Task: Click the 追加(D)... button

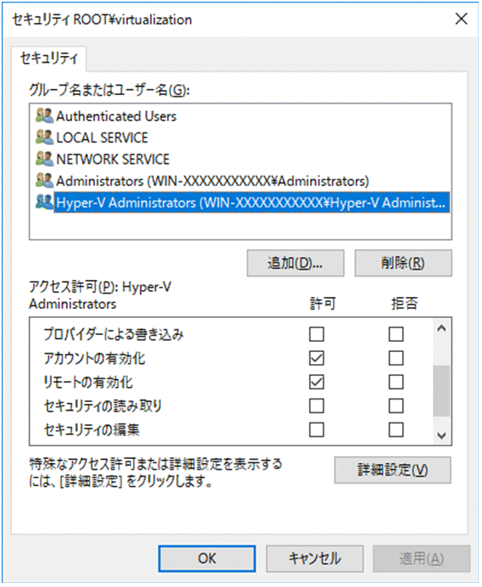Action: click(296, 263)
